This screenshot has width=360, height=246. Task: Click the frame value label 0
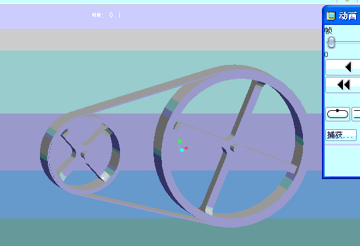pyautogui.click(x=327, y=54)
